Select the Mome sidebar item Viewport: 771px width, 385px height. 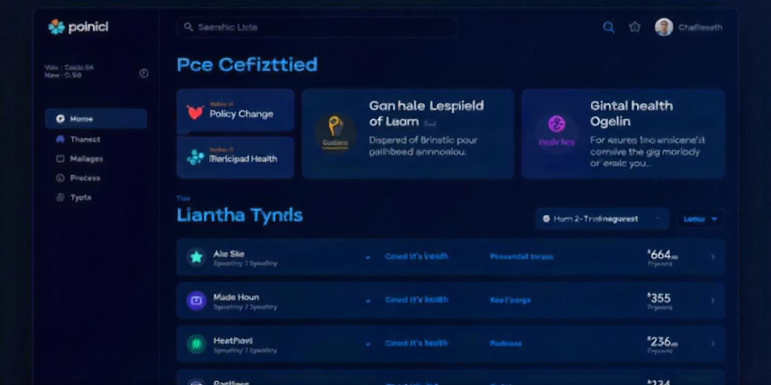pos(96,119)
